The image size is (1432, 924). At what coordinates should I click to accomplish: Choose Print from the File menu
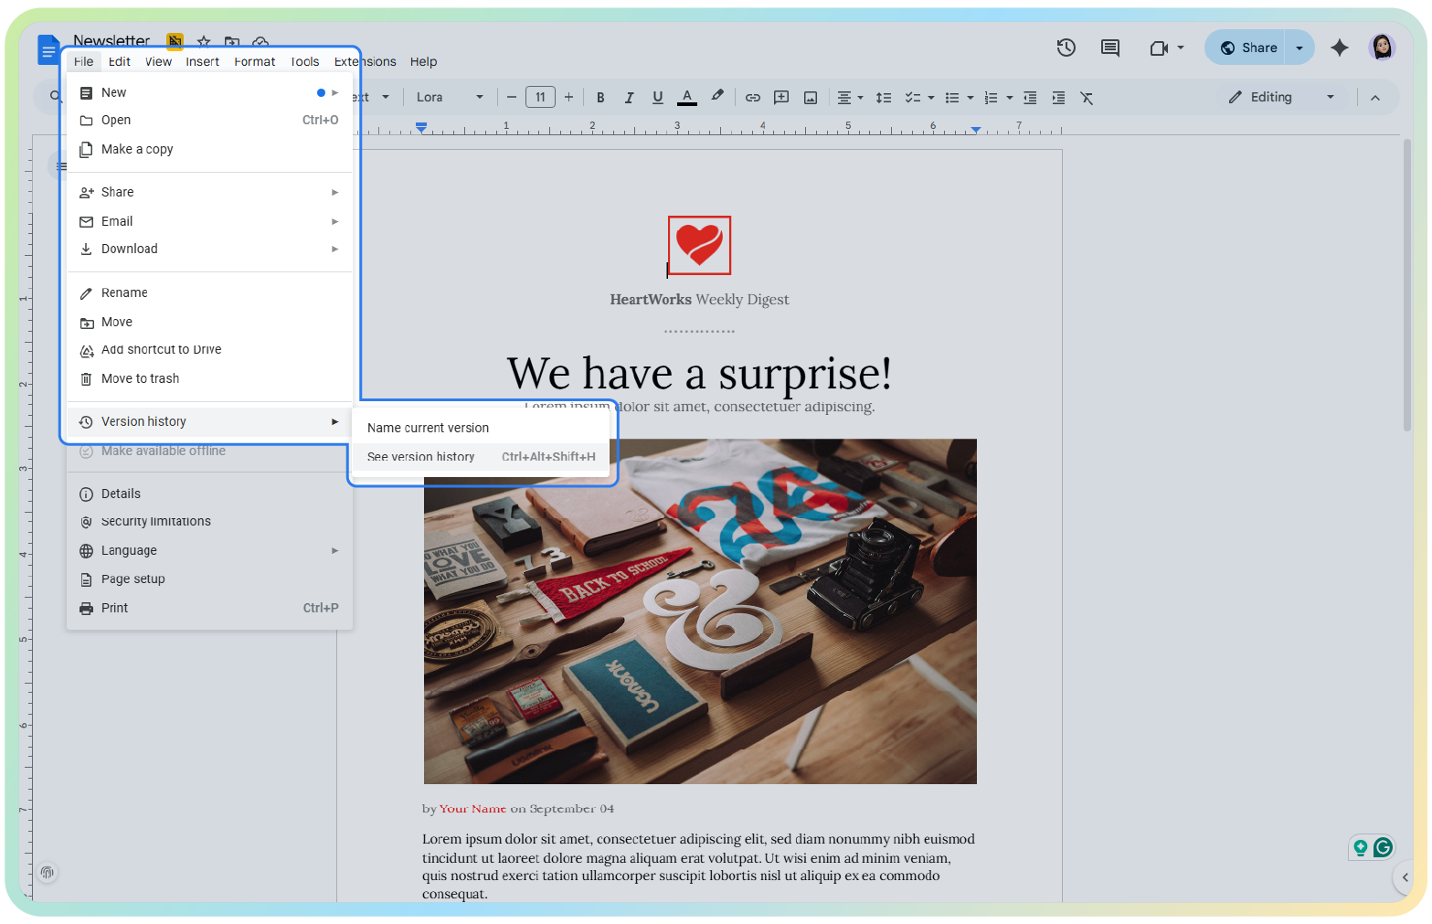[209, 608]
